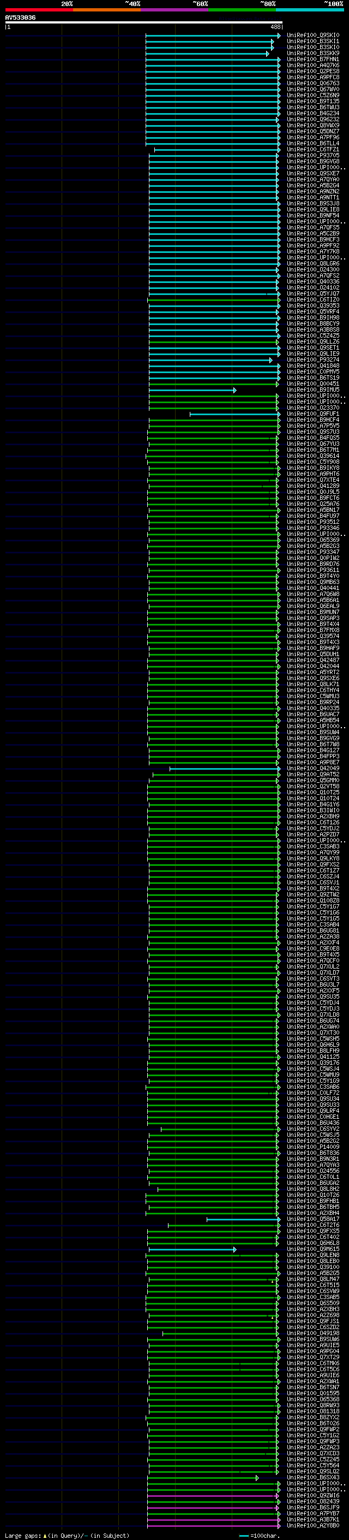Open hit UniRef100_B3SKK9
Viewport: 349px width, 1540px height.
click(x=313, y=53)
